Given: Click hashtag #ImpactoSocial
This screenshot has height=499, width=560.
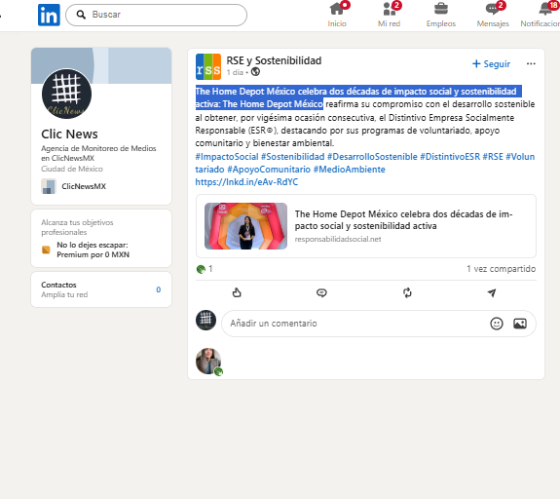Looking at the screenshot, I should (226, 157).
